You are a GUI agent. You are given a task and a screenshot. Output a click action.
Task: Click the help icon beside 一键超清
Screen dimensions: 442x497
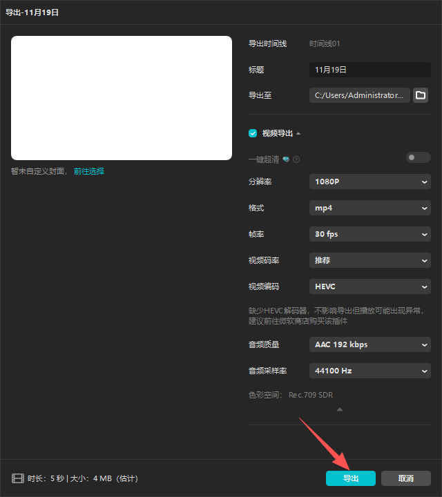pos(296,159)
